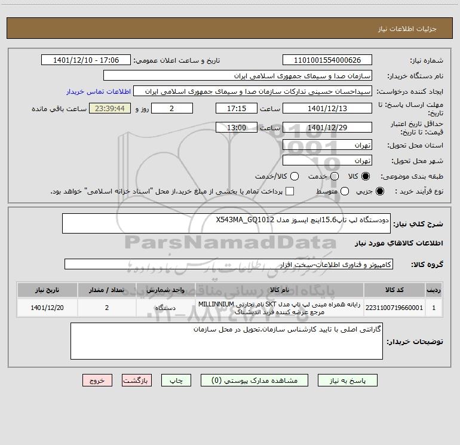Image resolution: width=460 pixels, height=445 pixels.
Task: Click the request creator field
Action: (253, 91)
